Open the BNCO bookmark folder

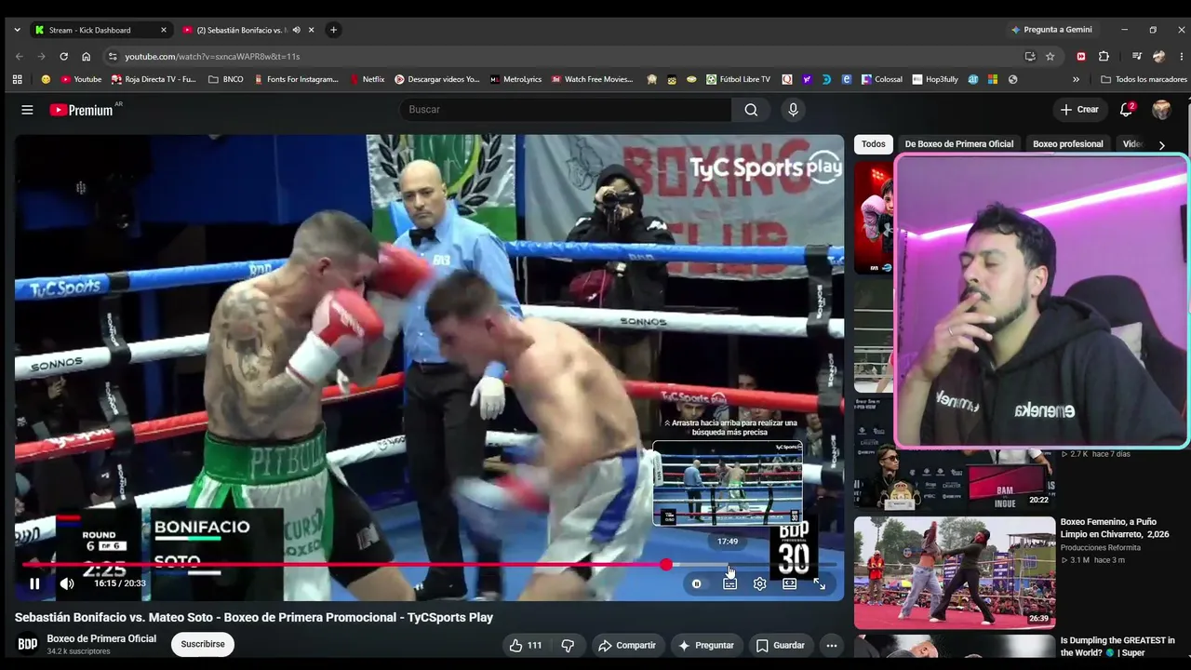(x=226, y=80)
